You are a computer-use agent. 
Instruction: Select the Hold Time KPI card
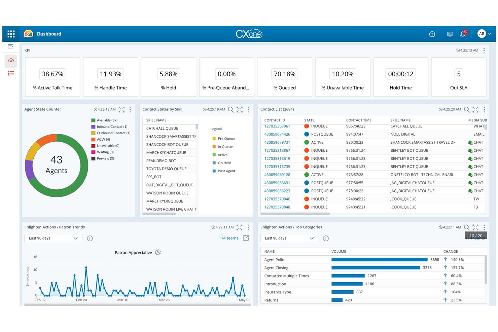pos(401,77)
